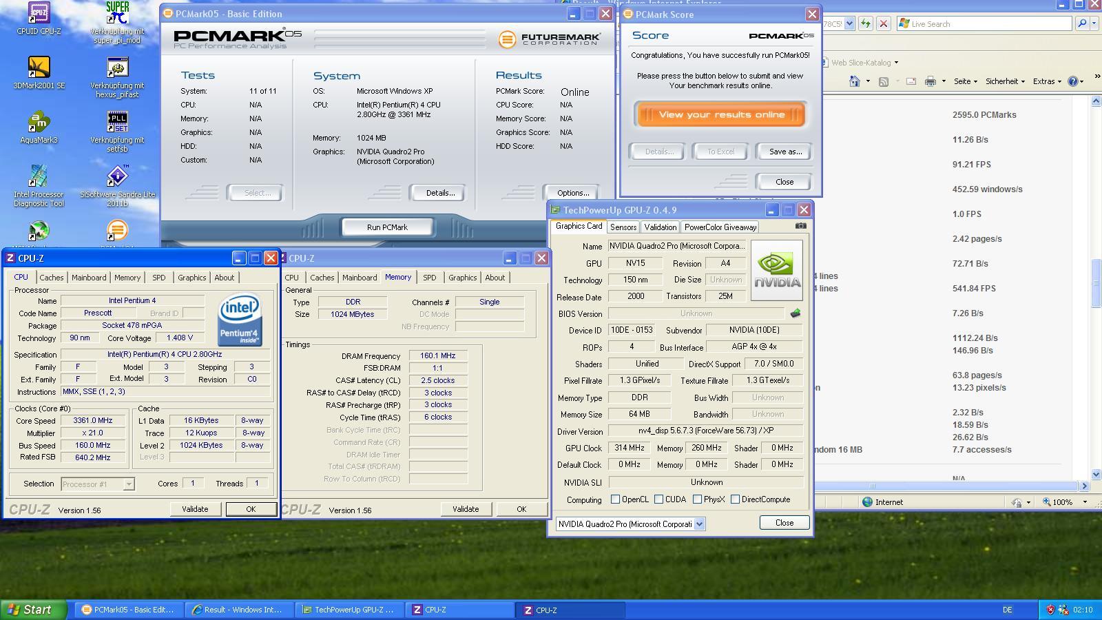The height and width of the screenshot is (620, 1102).
Task: Enable the OpenCL checkbox in GPU-Z
Action: pos(615,499)
